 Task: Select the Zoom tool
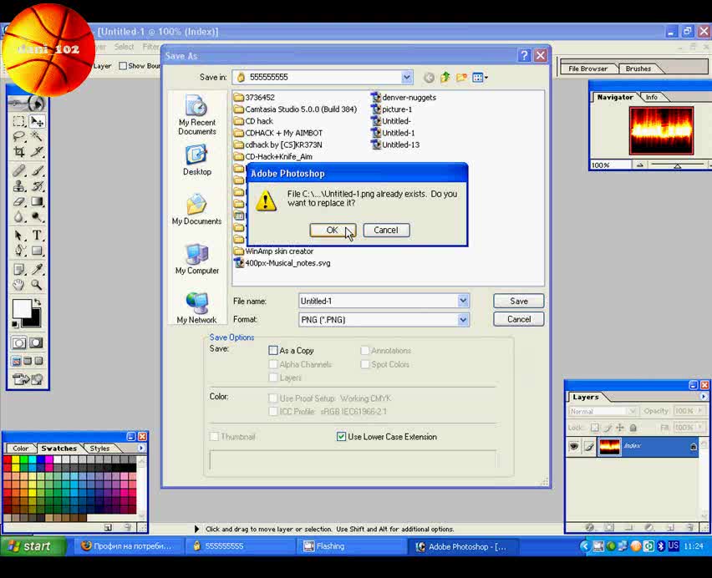(x=37, y=285)
